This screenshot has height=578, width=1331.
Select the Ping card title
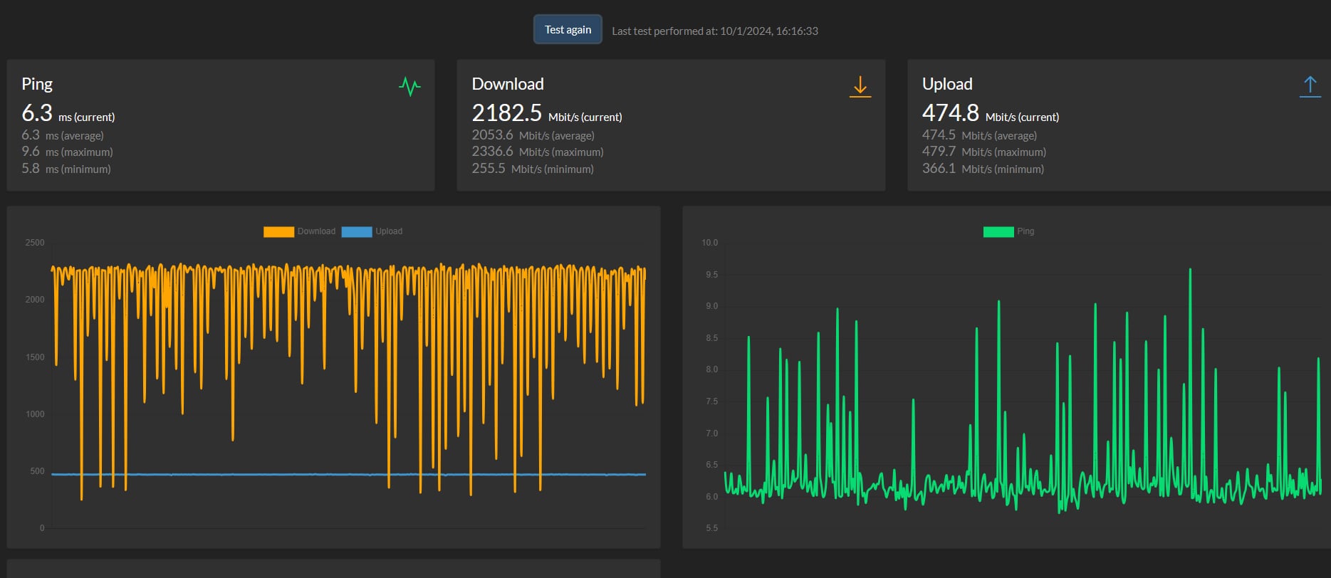[37, 84]
